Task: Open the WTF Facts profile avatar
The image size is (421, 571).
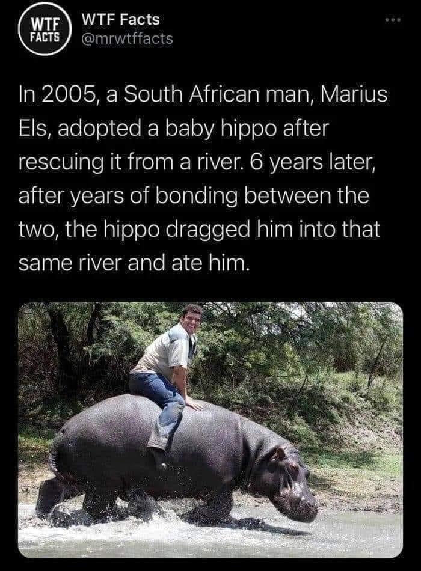Action: coord(45,30)
